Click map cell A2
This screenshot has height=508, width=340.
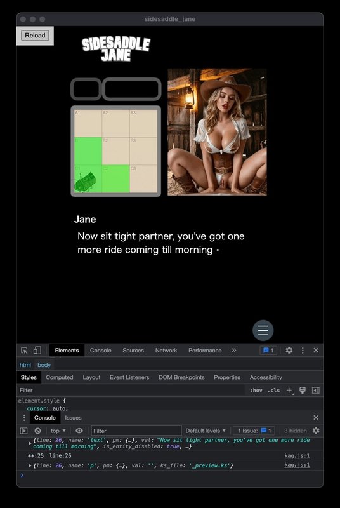point(116,123)
